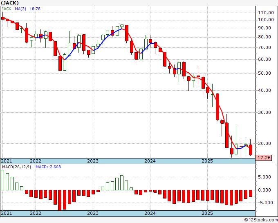Click the 2025 marker on price timeline
The image size is (278, 223).
pos(207,161)
